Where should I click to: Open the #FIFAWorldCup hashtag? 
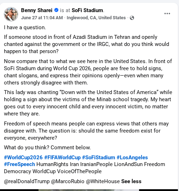point(62,158)
